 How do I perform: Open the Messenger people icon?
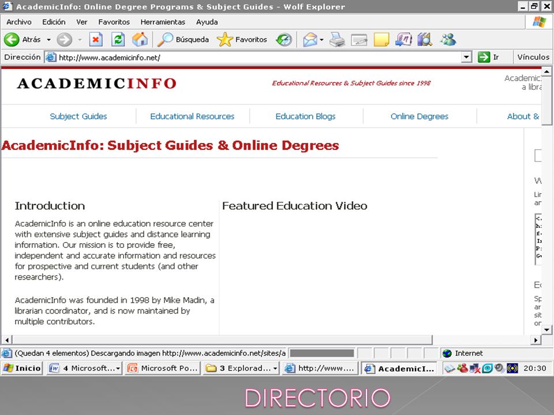click(x=448, y=40)
